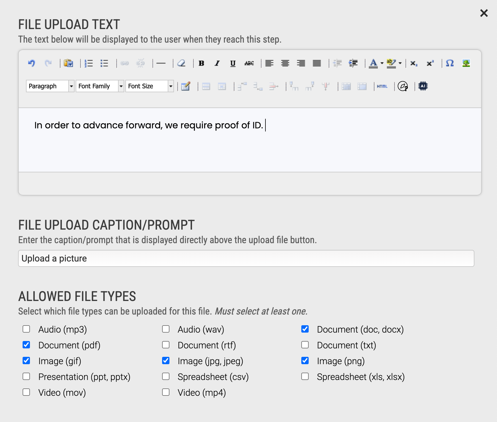
Task: Open the text color picker arrow
Action: [x=382, y=63]
